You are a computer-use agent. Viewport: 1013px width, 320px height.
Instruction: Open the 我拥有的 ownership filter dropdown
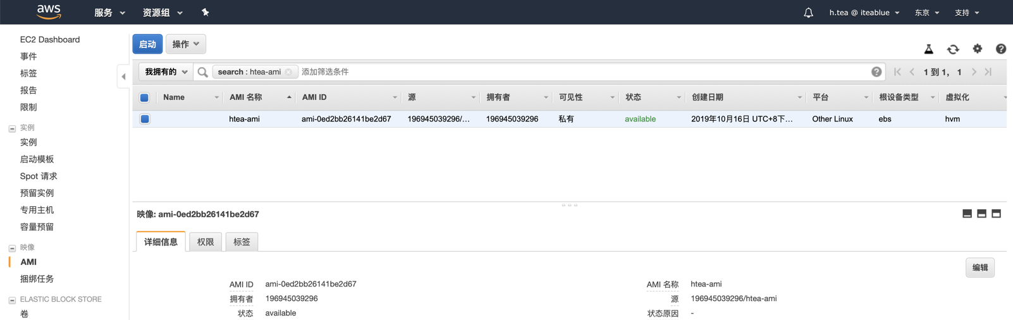pos(166,72)
